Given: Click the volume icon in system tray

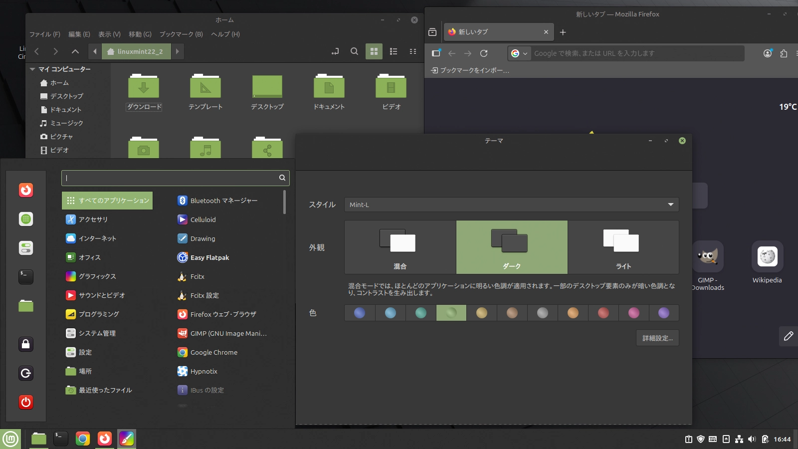Looking at the screenshot, I should point(752,439).
